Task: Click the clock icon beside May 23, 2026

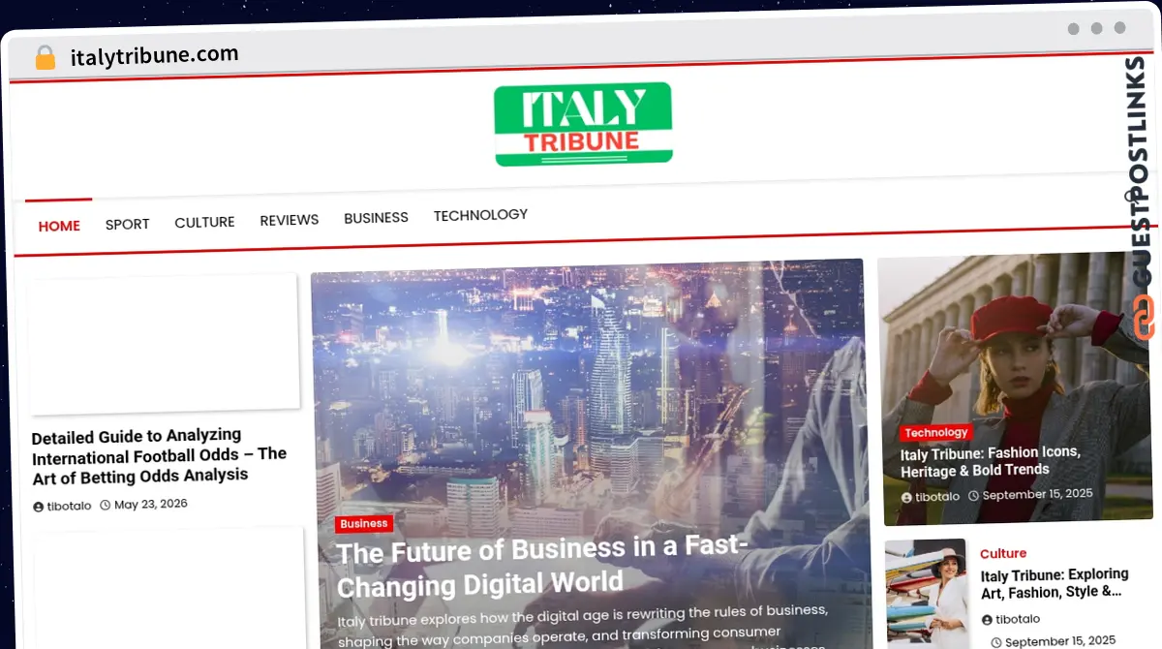Action: pyautogui.click(x=106, y=505)
